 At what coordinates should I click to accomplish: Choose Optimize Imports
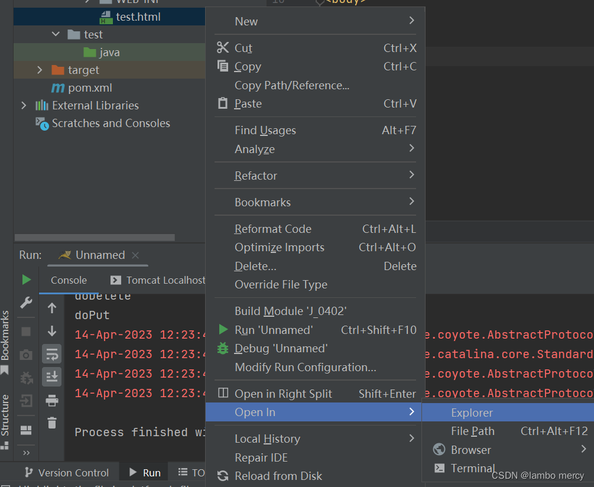point(315,247)
